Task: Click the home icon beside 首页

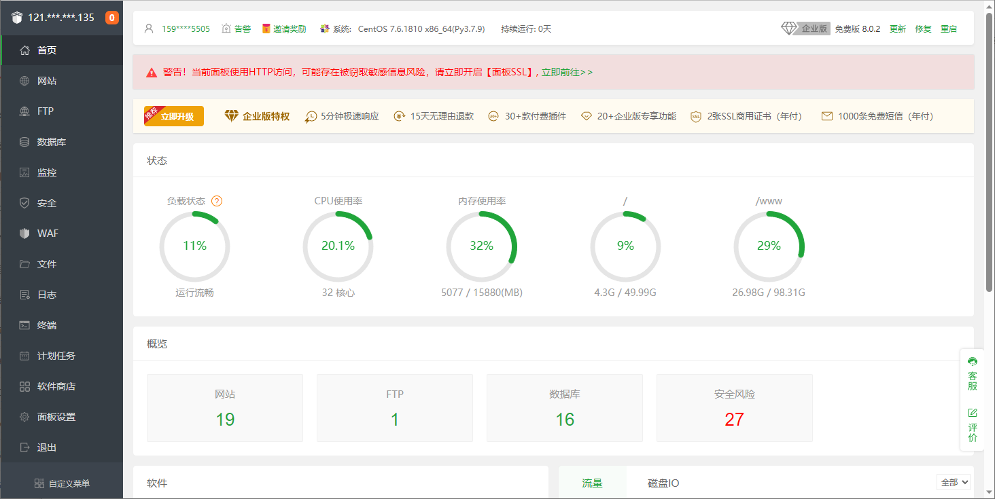Action: point(24,50)
